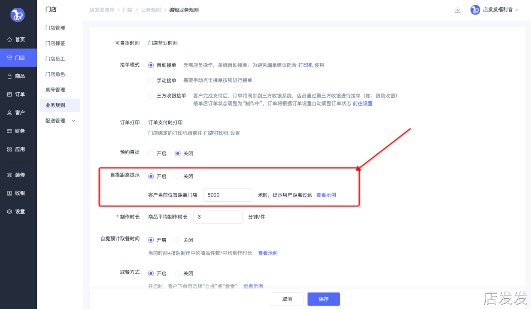Click the 店发发 logo at the sidebar top
Image resolution: width=531 pixels, height=309 pixels.
(x=18, y=15)
